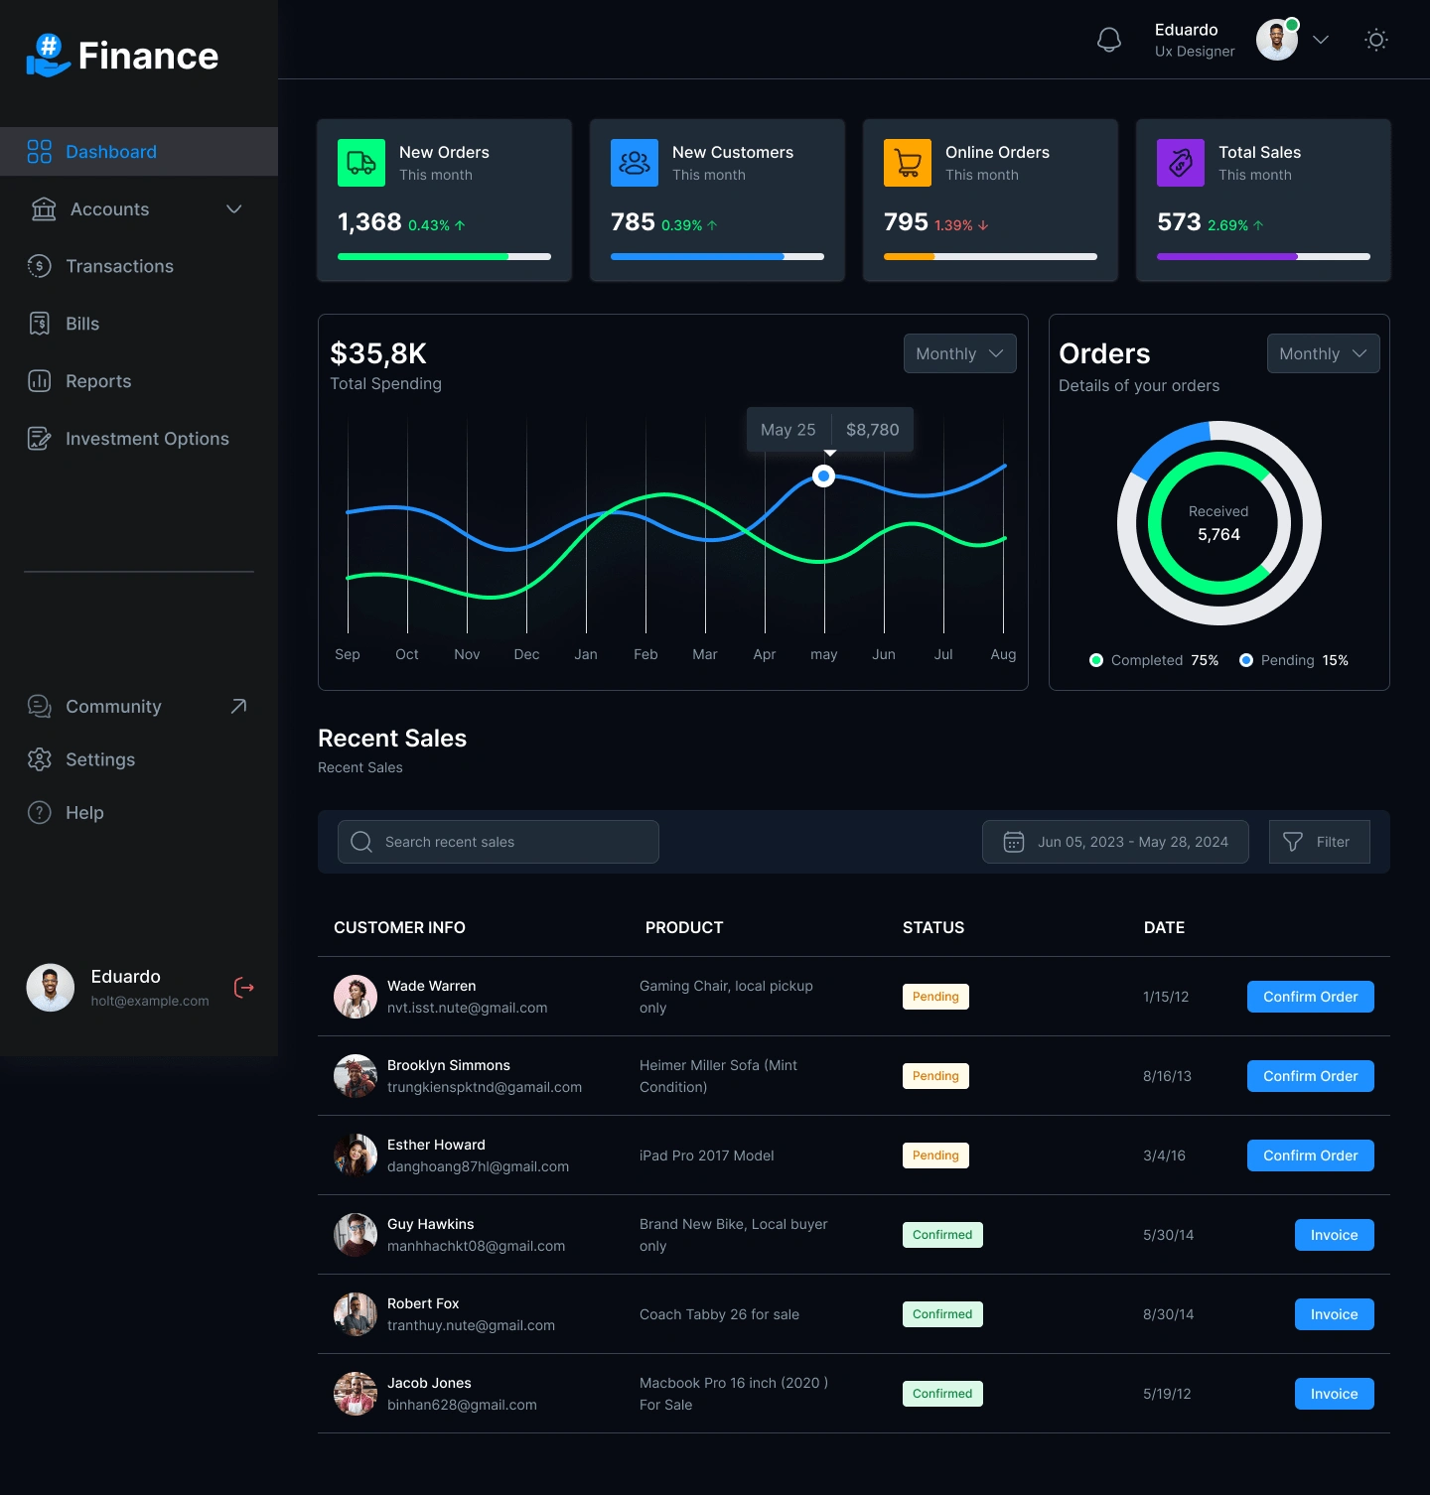Image resolution: width=1430 pixels, height=1495 pixels.
Task: Click the Accounts bank icon
Action: point(44,209)
